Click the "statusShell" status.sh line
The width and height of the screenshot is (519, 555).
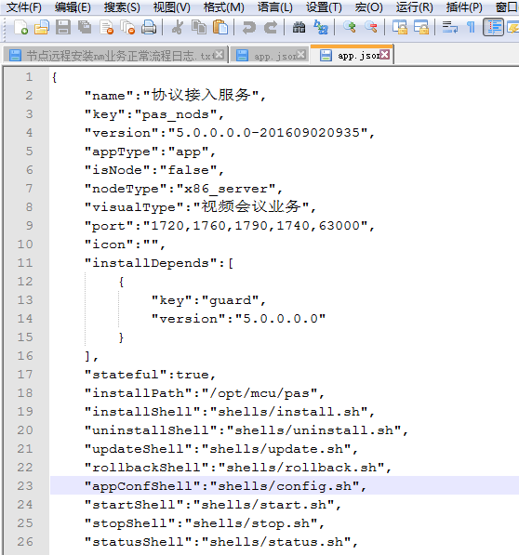(221, 542)
